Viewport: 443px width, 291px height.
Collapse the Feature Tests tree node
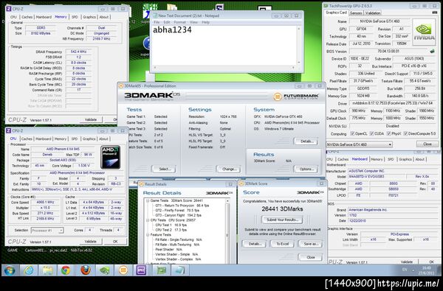148,234
